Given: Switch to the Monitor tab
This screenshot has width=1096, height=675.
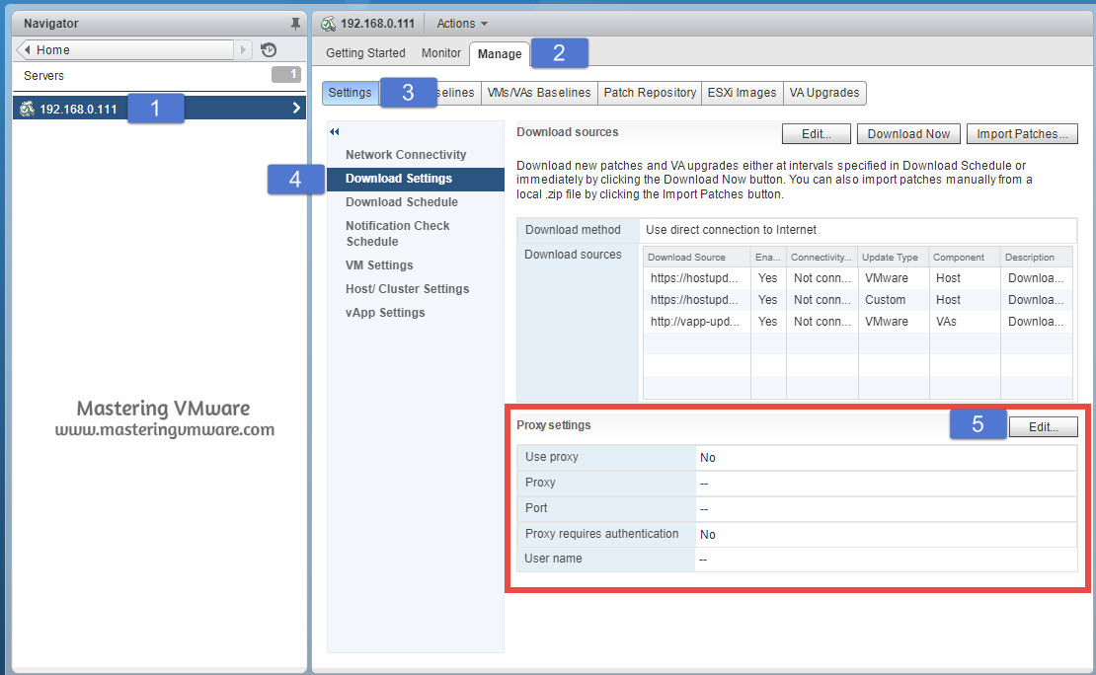Looking at the screenshot, I should point(441,53).
